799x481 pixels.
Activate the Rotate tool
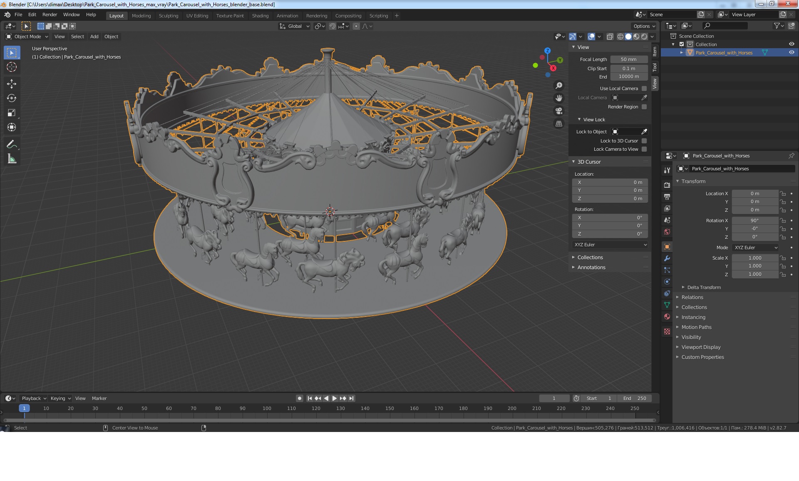click(12, 98)
